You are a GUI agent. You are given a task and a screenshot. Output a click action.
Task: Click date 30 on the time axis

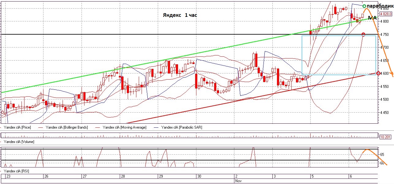click(199, 176)
